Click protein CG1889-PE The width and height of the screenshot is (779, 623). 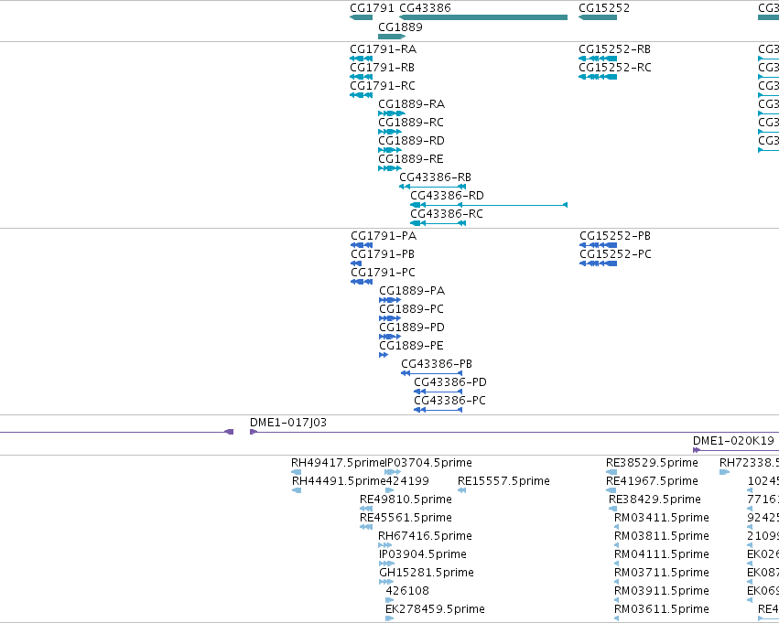pyautogui.click(x=411, y=346)
